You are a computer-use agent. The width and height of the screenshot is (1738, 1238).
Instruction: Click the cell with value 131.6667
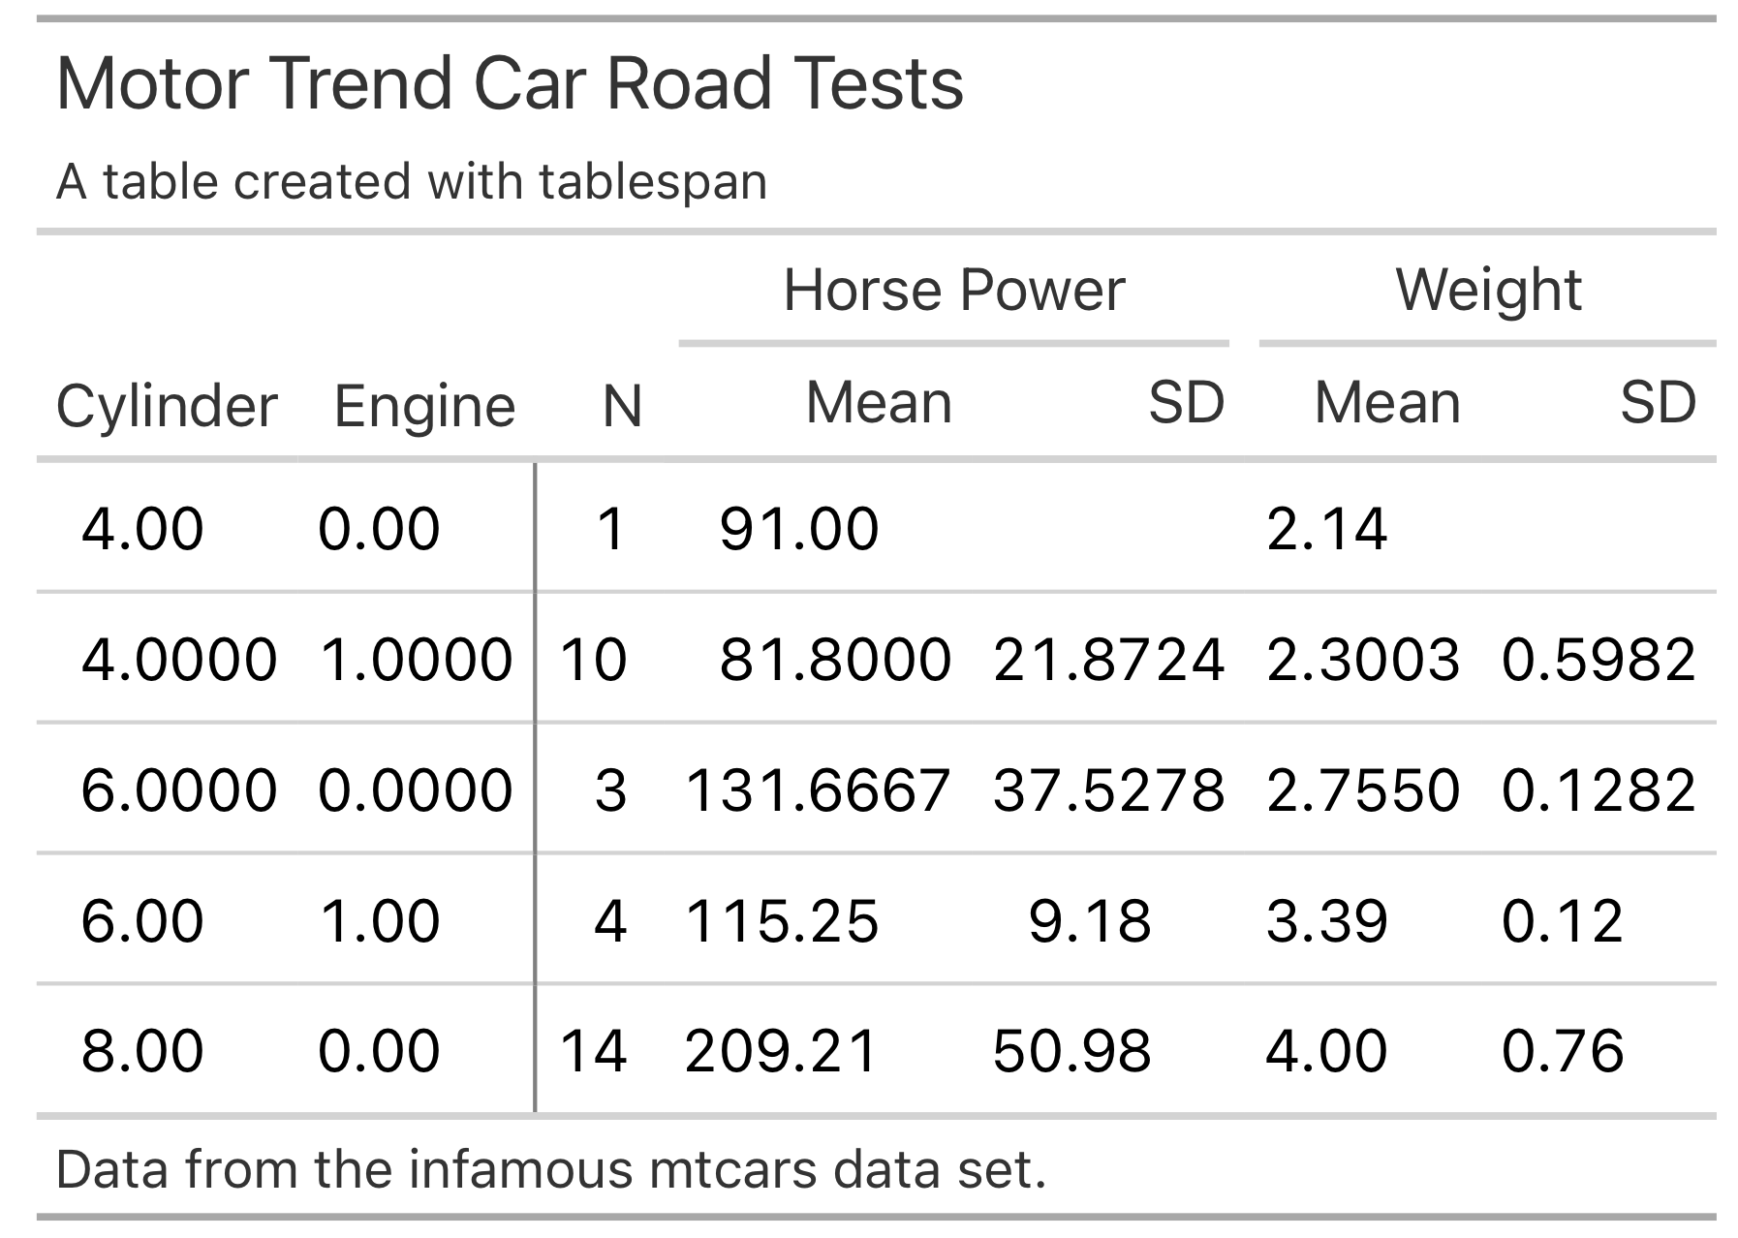[x=818, y=789]
